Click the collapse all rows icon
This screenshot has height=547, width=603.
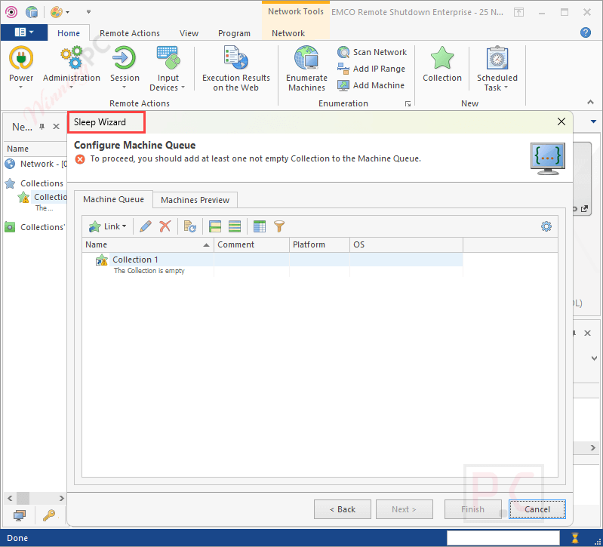[215, 226]
